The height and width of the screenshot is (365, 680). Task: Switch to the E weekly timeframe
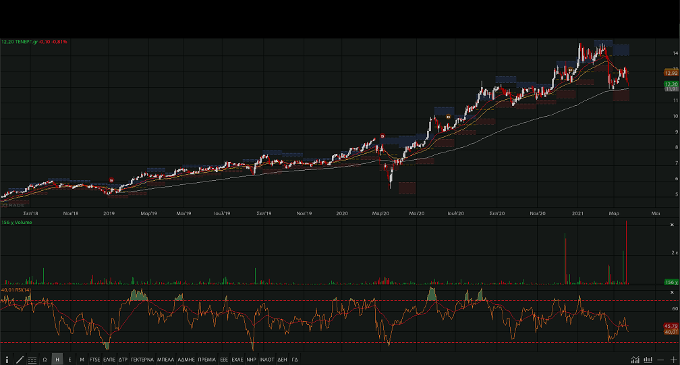pos(69,360)
